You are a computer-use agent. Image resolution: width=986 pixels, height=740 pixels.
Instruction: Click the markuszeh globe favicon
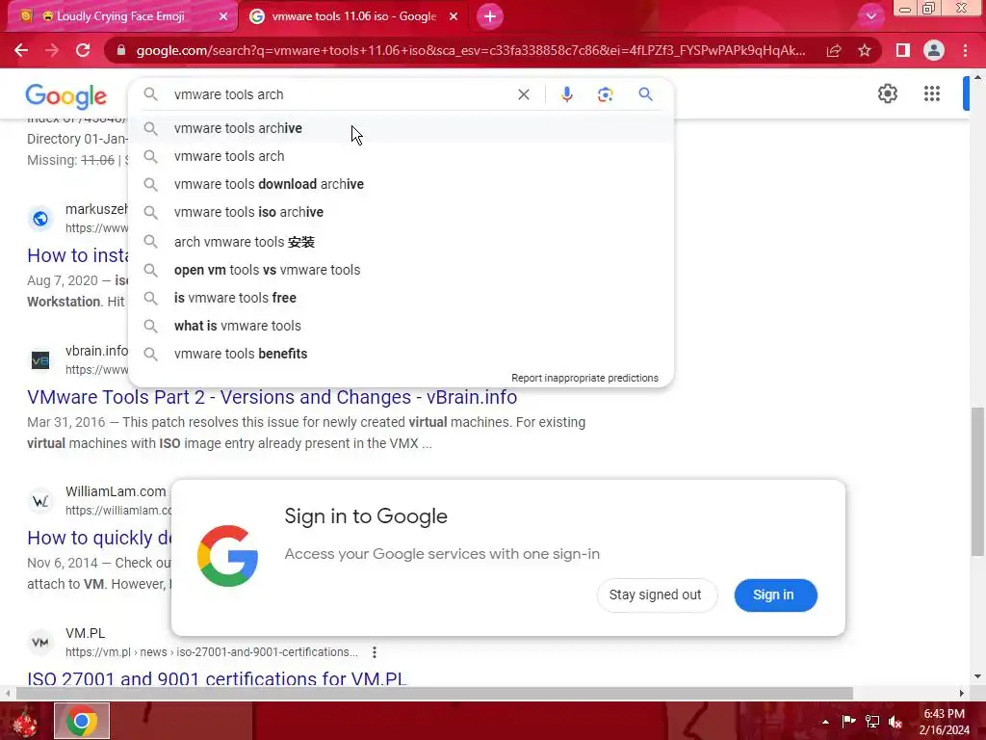click(40, 219)
